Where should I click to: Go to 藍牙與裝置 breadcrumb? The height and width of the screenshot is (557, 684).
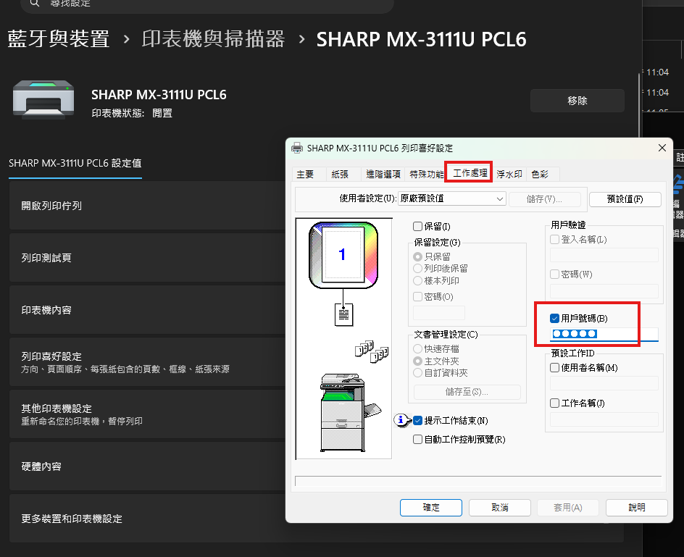(59, 39)
